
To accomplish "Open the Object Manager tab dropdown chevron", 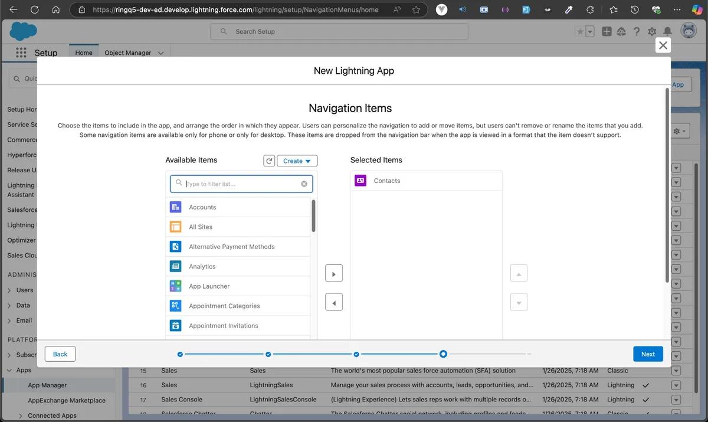I will [160, 53].
